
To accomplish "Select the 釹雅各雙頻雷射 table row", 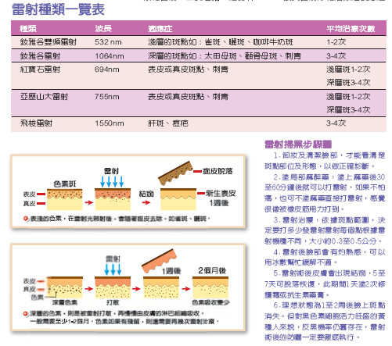I will coord(199,42).
